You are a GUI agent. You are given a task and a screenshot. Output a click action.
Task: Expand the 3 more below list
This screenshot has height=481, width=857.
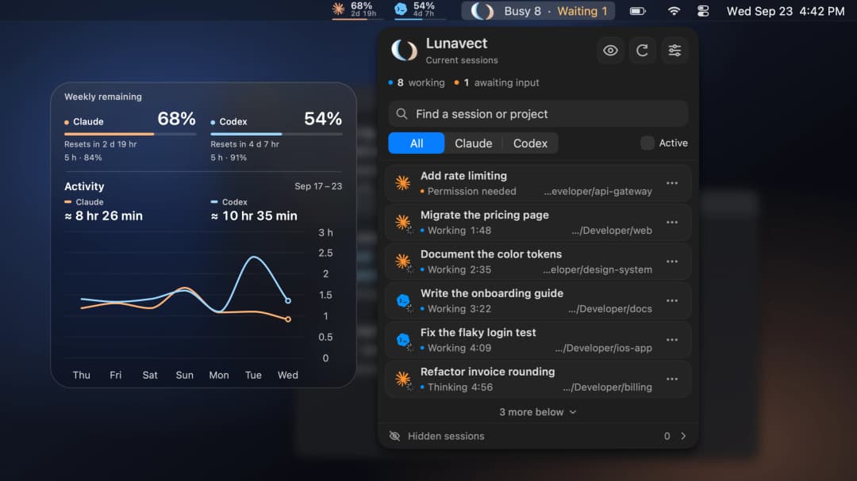point(538,411)
